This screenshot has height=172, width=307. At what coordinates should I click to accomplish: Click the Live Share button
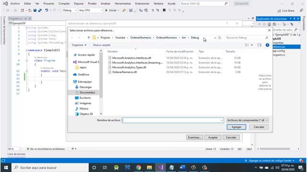coord(286,11)
